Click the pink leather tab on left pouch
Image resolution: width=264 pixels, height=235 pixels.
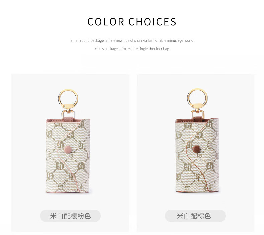68,118
